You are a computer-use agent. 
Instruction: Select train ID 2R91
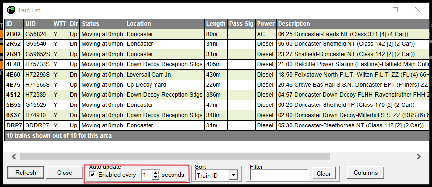[x=14, y=54]
